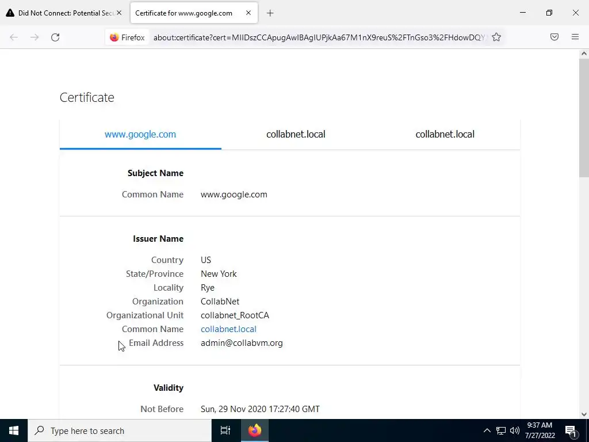589x442 pixels.
Task: Open a new tab with plus button
Action: pos(270,13)
